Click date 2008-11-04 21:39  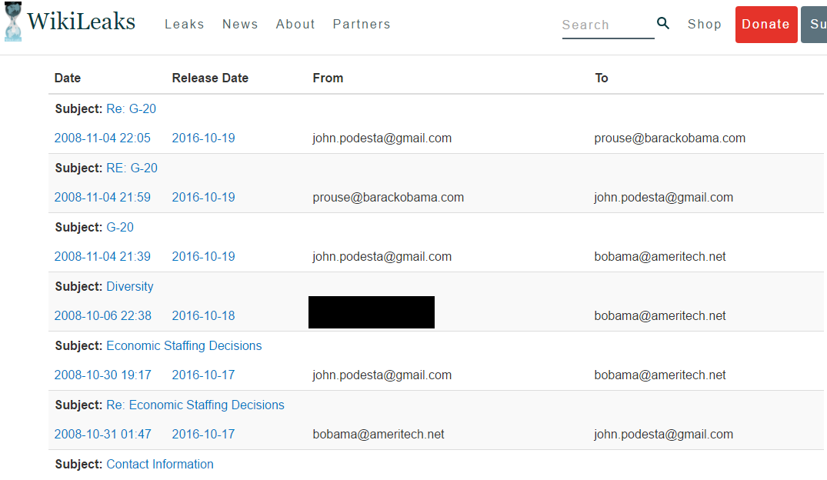102,256
